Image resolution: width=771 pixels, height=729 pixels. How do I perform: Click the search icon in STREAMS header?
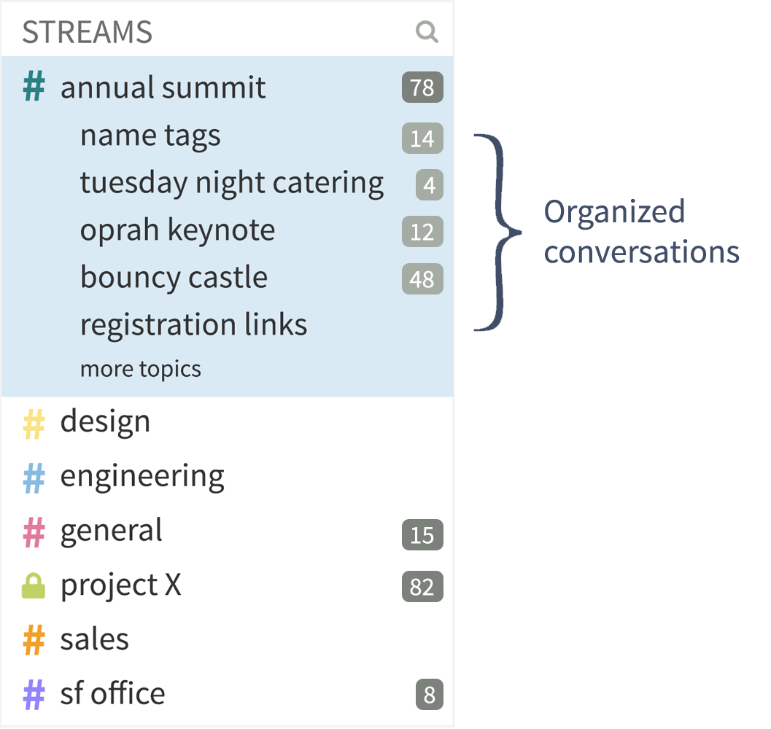pyautogui.click(x=427, y=32)
